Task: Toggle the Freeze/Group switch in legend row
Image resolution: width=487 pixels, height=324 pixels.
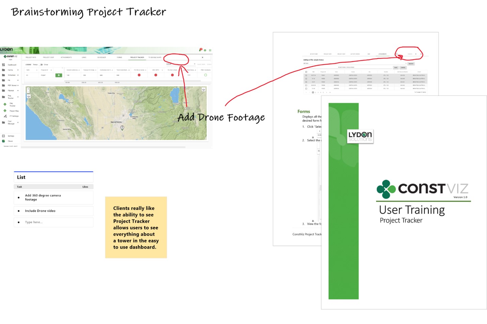Action: click(x=41, y=65)
